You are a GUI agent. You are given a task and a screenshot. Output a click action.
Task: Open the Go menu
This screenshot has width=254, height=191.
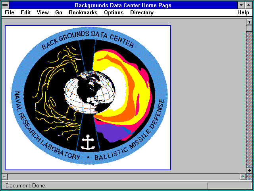click(59, 12)
